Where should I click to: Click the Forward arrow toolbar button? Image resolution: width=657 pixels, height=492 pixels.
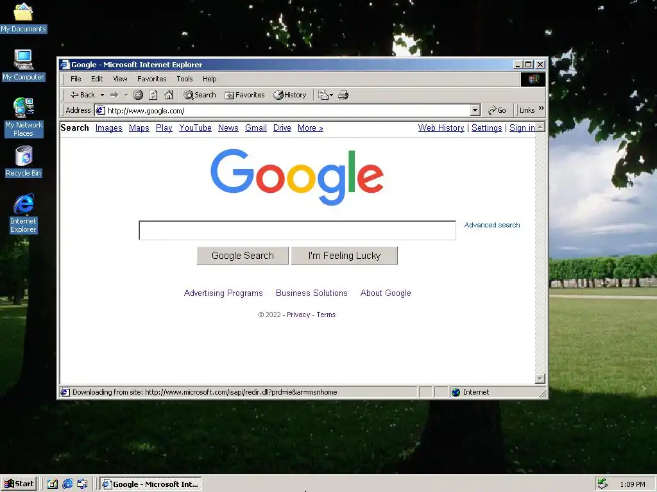pos(114,95)
